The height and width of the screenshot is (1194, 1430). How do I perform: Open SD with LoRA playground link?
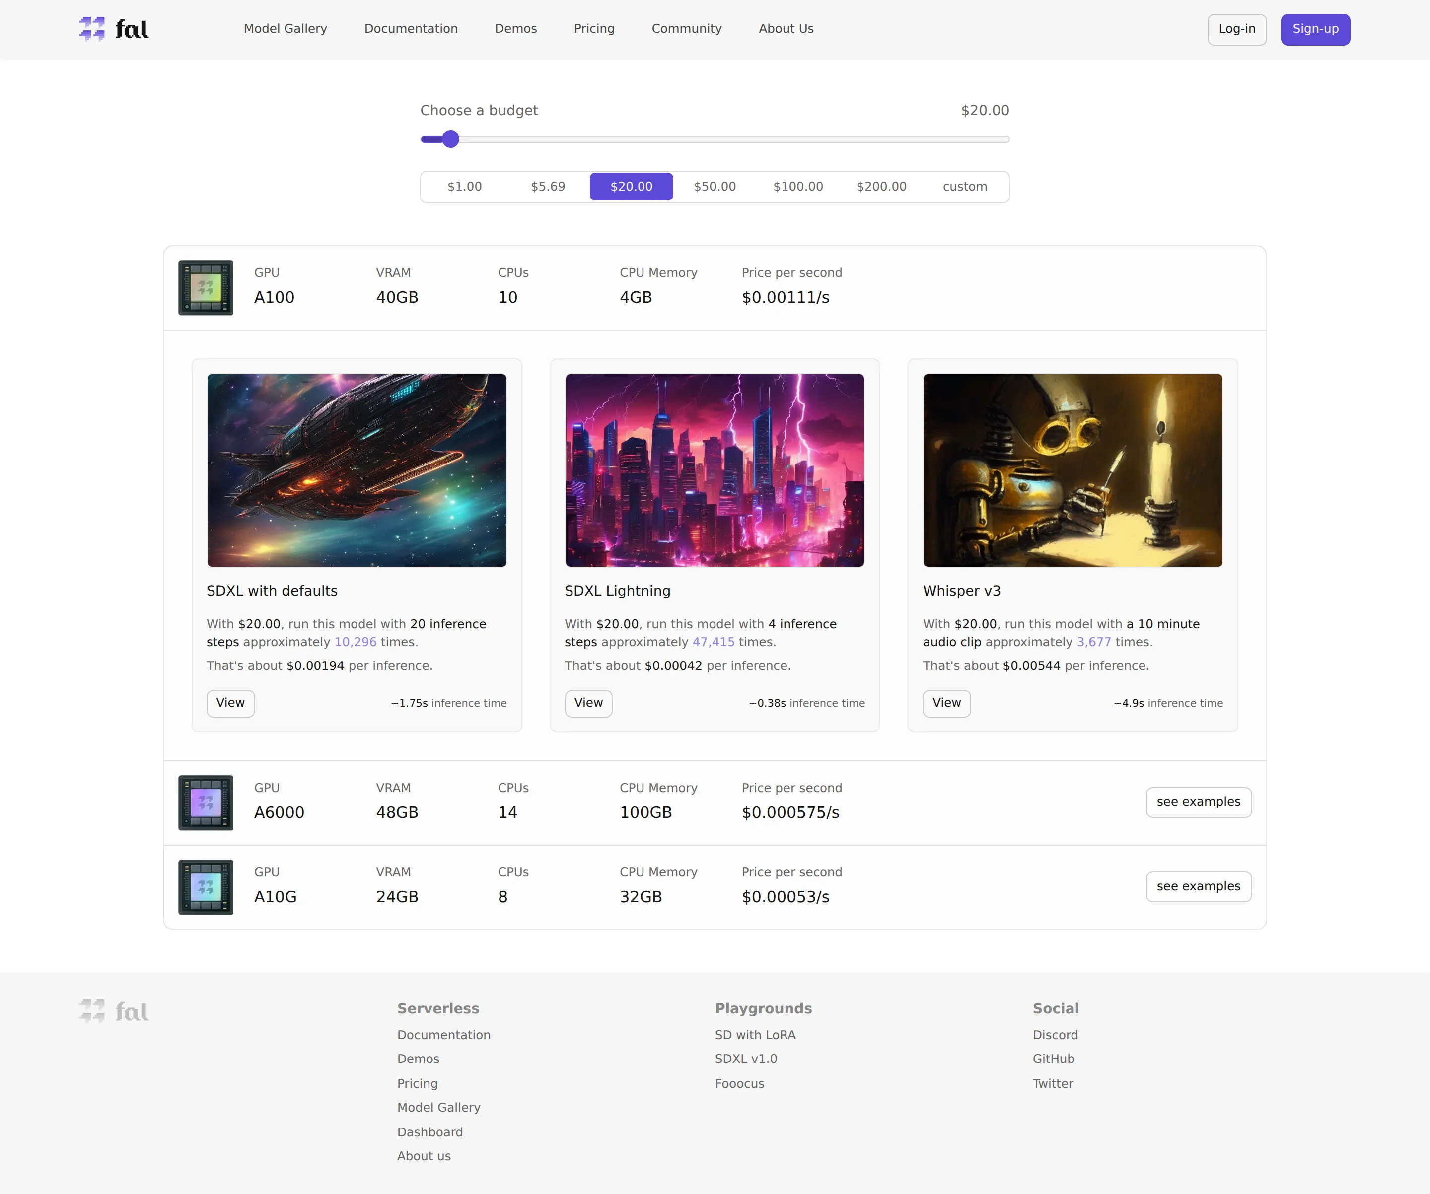click(755, 1035)
